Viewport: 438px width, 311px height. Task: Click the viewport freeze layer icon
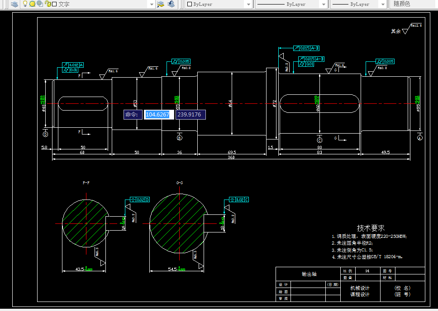tap(40, 4)
